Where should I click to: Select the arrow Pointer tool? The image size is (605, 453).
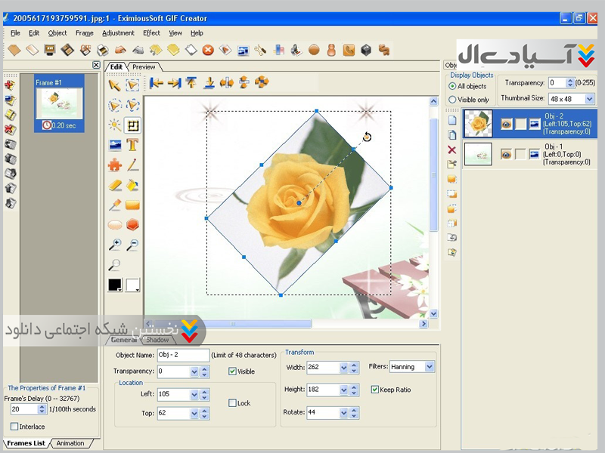point(115,85)
